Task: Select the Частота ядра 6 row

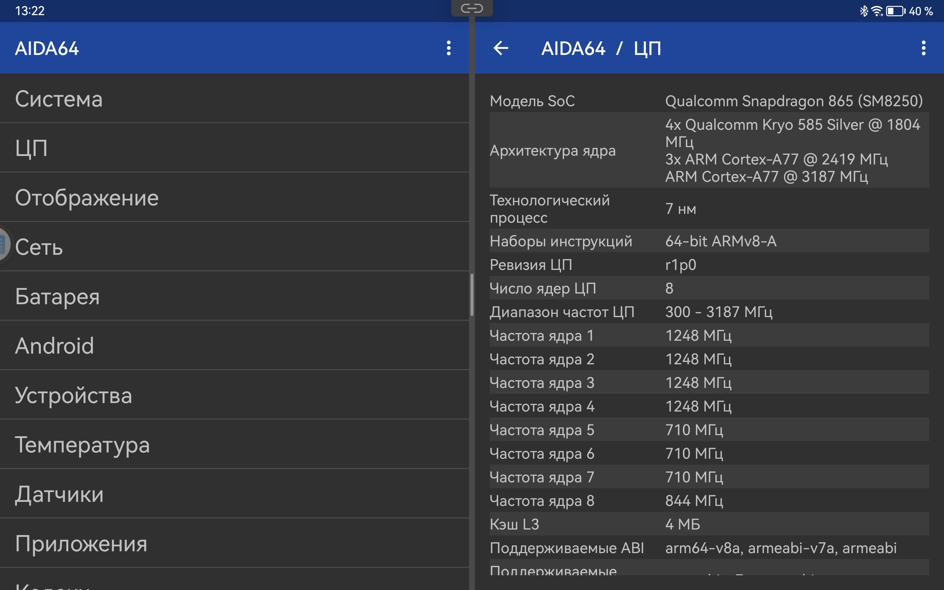Action: [x=709, y=454]
